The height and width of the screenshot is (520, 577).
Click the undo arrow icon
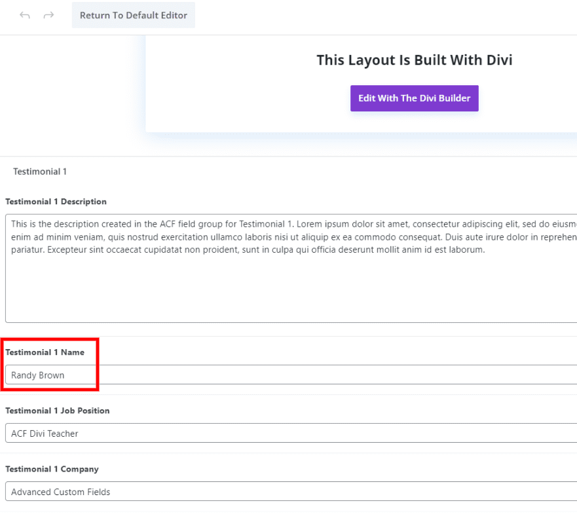25,15
